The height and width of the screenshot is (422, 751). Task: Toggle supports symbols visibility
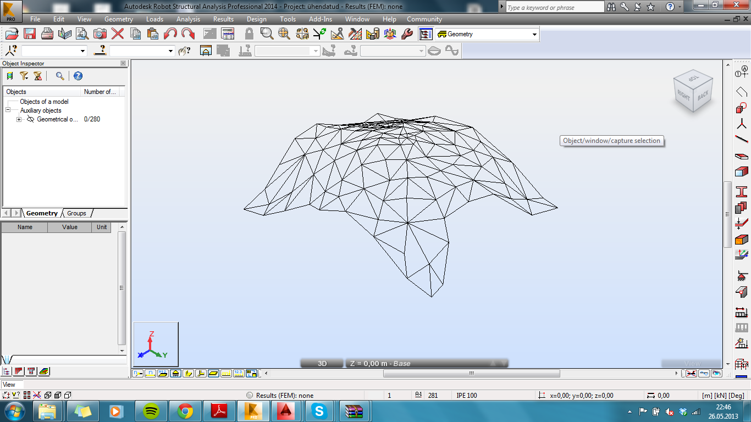pos(174,373)
